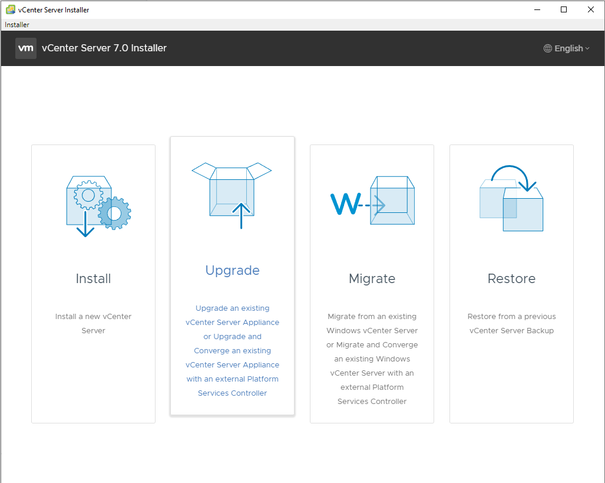Open the English language dropdown
Screen dimensions: 605x483
click(x=567, y=48)
